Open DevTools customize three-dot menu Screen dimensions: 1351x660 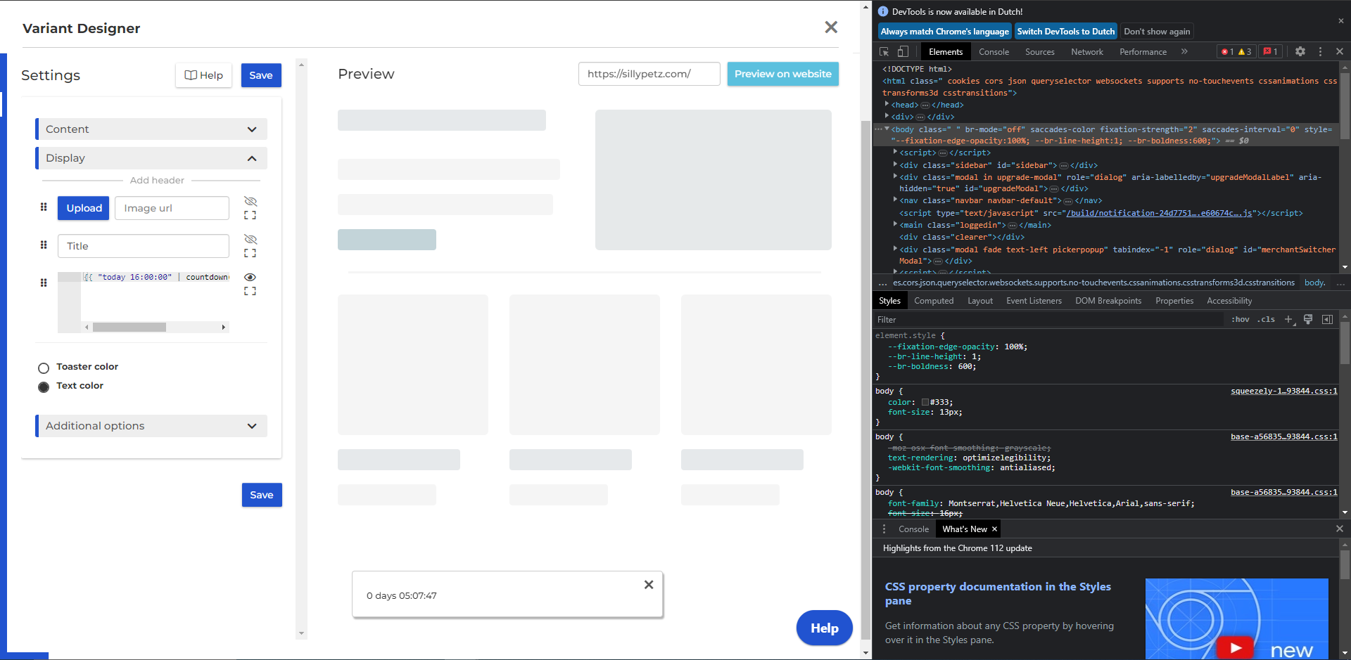pyautogui.click(x=1320, y=51)
